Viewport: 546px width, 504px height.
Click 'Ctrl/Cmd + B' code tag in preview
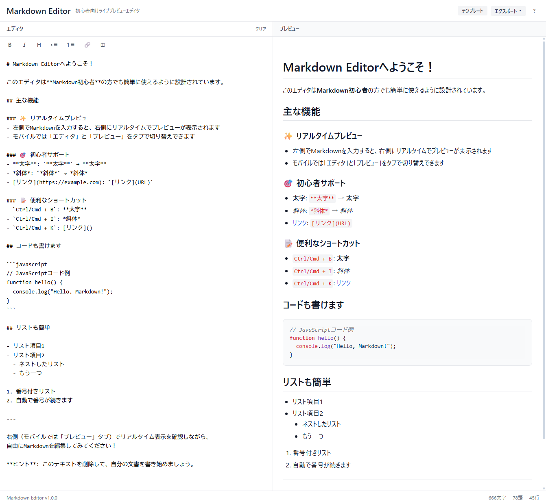313,259
